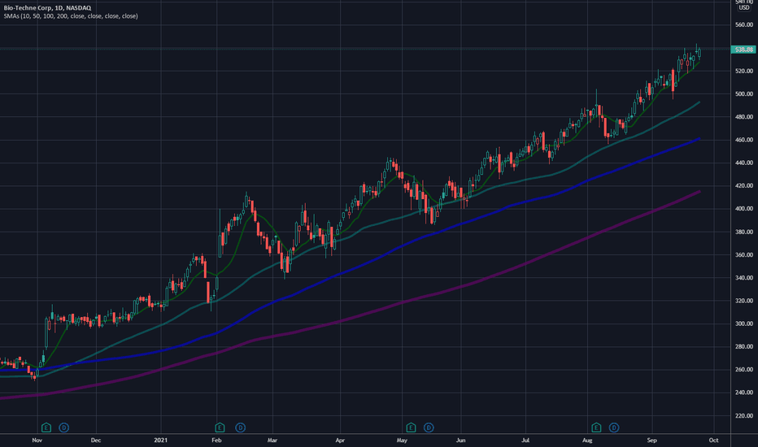758x447 pixels.
Task: Click the earnings E marker in Aug
Action: click(x=596, y=427)
